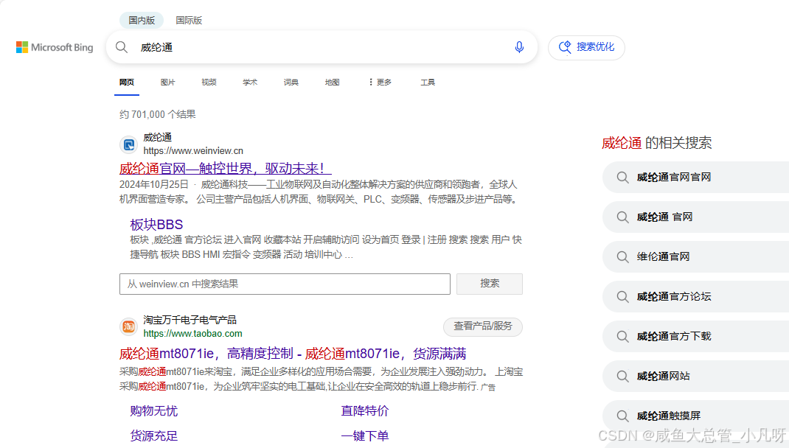Click the 查看产品/服务 button

pos(483,326)
